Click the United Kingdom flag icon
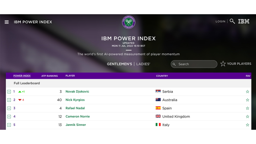The height and width of the screenshot is (144, 256). coord(158,116)
